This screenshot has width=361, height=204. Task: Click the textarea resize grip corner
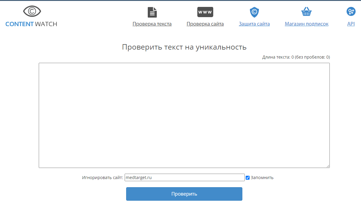pyautogui.click(x=328, y=166)
